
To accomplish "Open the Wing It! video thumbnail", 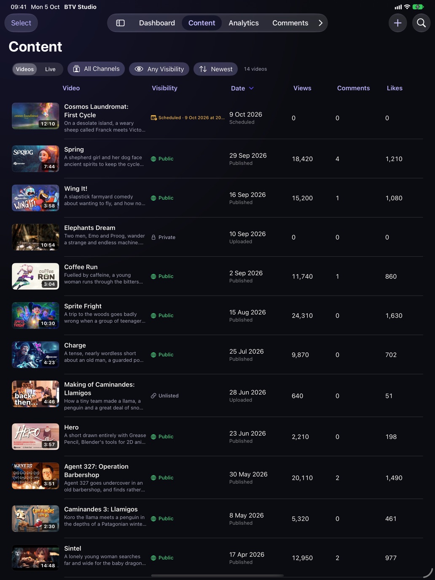I will (35, 198).
